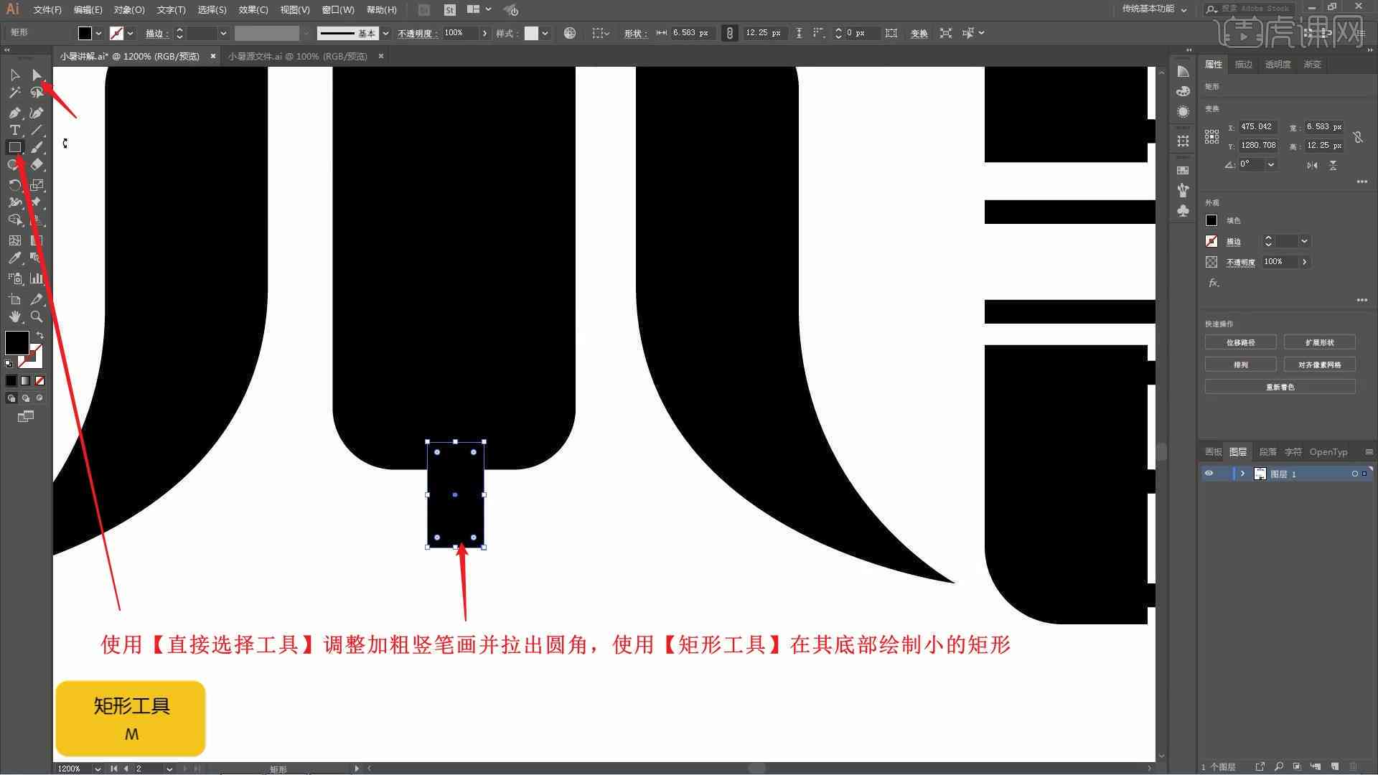The width and height of the screenshot is (1378, 775).
Task: Select the Hand tool
Action: (14, 316)
